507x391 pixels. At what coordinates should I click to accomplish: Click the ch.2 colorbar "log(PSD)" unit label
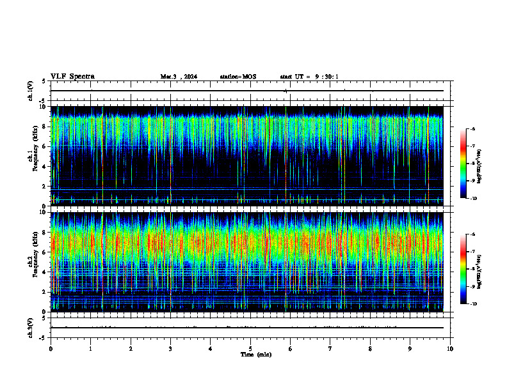click(x=479, y=272)
